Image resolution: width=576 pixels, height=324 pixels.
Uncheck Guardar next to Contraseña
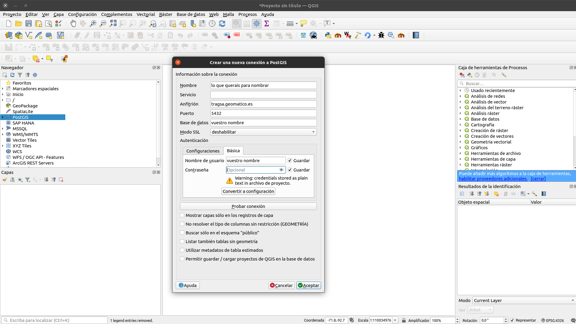[290, 170]
